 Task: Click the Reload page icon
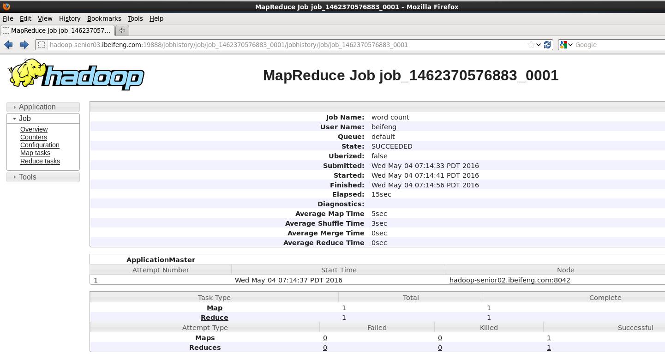tap(547, 45)
